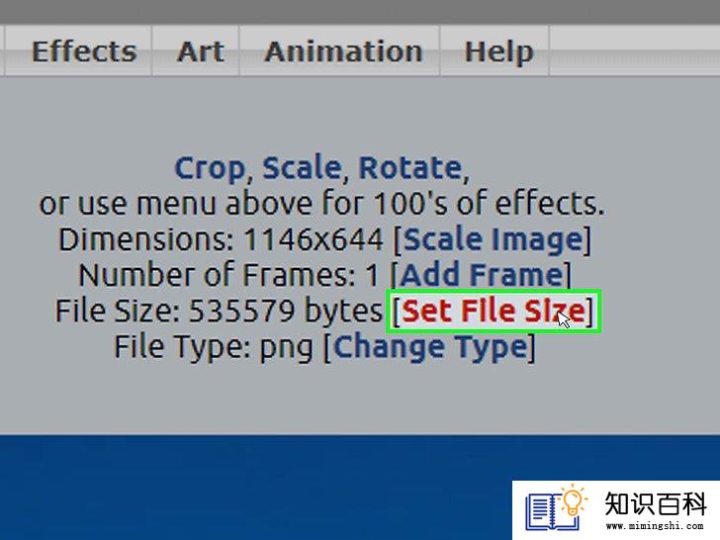Open the Art menu
720x540 pixels.
click(x=201, y=51)
